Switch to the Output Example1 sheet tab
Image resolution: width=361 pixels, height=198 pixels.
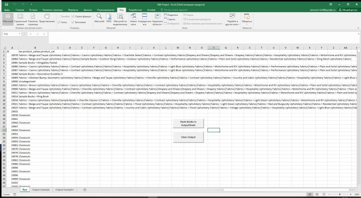(65, 190)
